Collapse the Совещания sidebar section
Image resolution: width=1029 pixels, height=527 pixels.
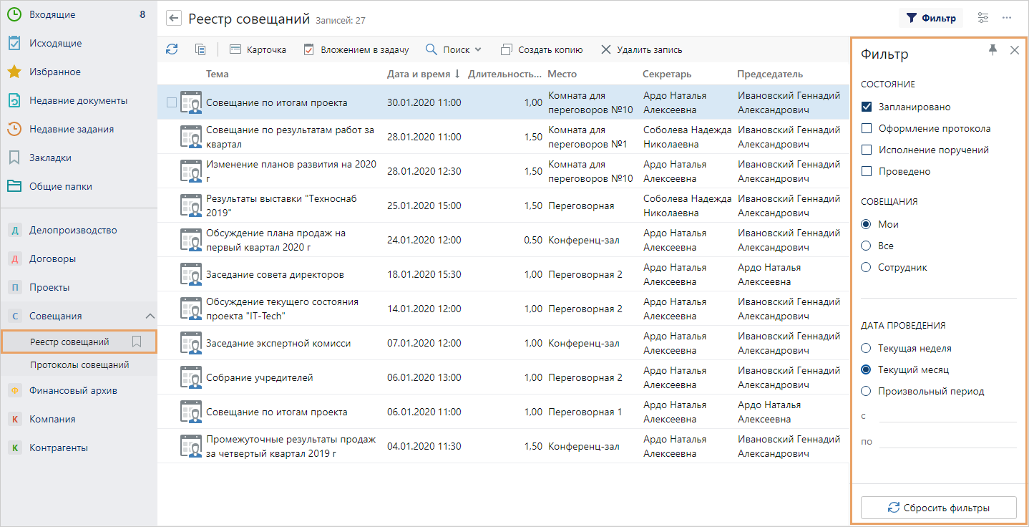150,316
